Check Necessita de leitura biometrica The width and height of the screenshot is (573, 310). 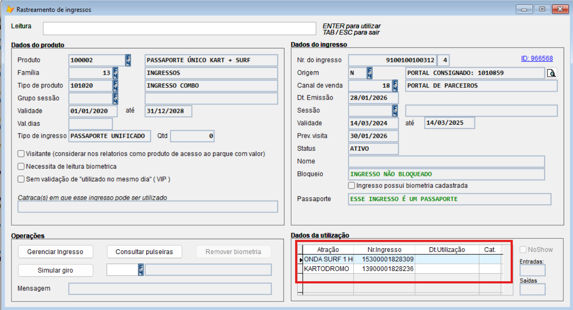pyautogui.click(x=21, y=167)
